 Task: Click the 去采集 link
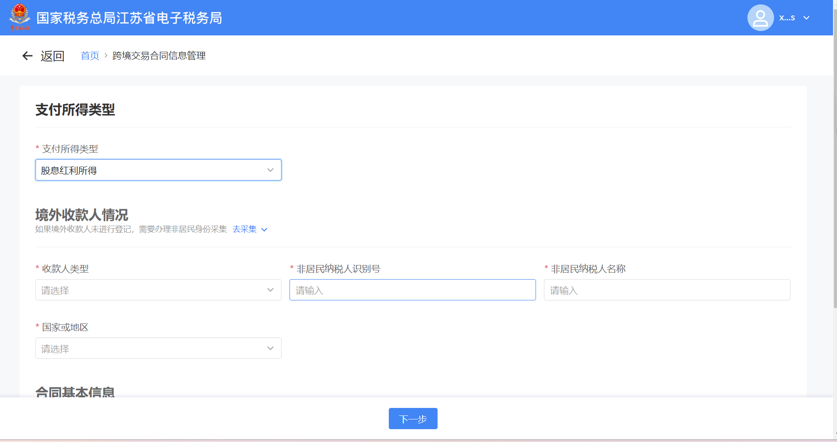pos(244,229)
